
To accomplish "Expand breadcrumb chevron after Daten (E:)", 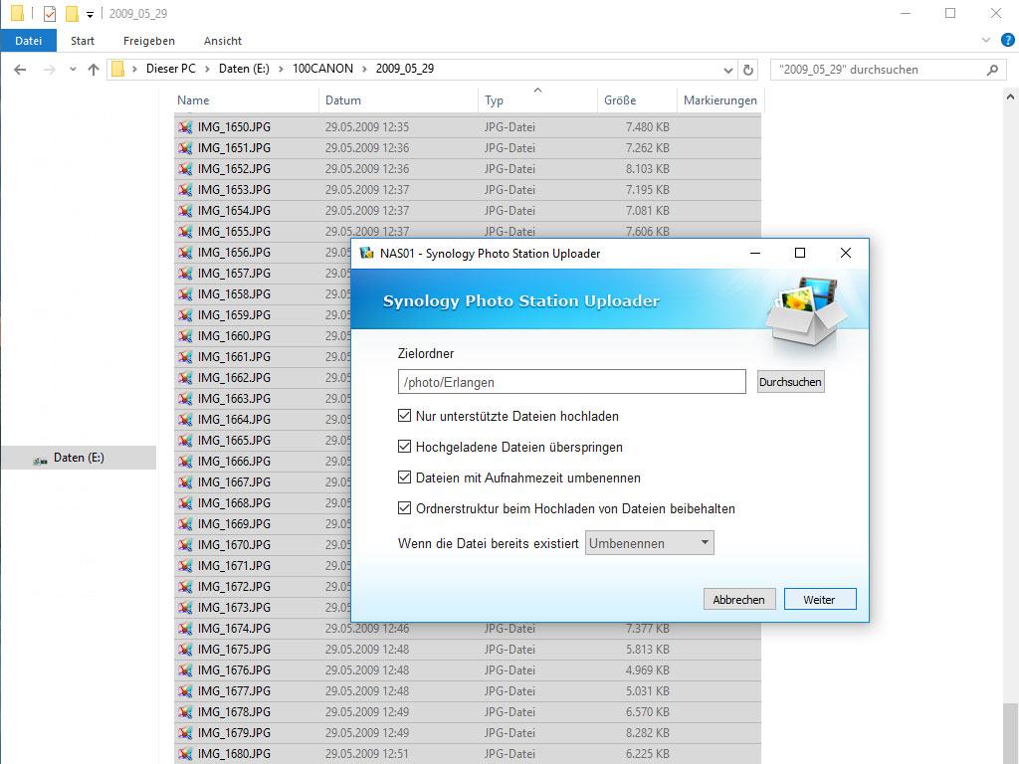I will coord(281,69).
